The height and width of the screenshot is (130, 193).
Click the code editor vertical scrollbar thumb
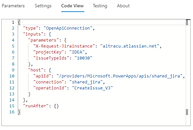[187, 22]
